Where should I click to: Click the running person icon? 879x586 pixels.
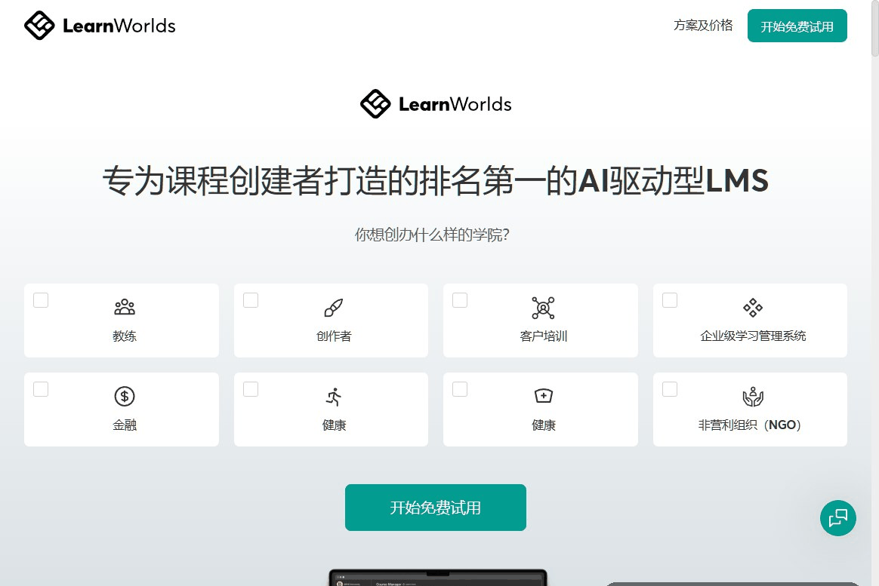334,396
